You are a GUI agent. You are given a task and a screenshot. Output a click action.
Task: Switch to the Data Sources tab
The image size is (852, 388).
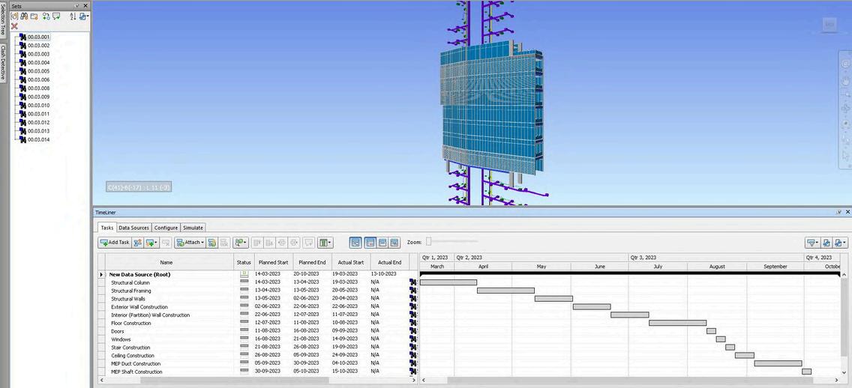[x=133, y=228]
